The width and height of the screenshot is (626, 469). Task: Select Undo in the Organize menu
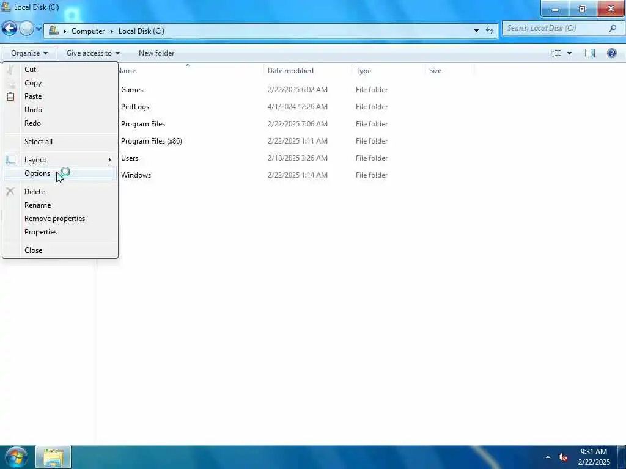[60, 110]
